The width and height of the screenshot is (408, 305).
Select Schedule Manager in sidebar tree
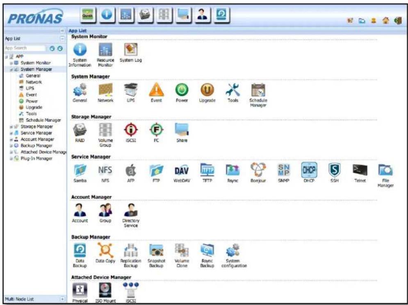tap(43, 120)
